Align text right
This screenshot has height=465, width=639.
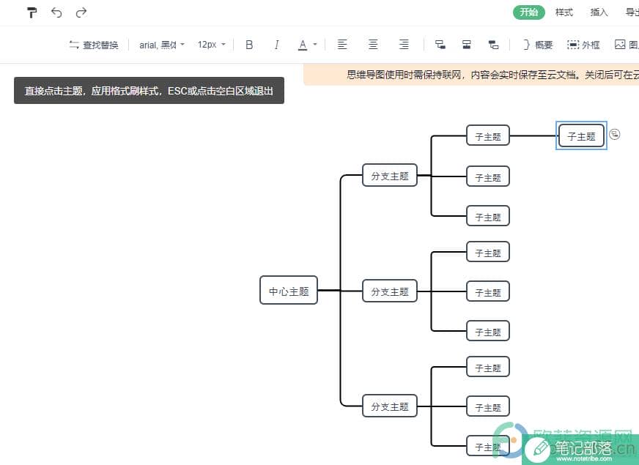pyautogui.click(x=404, y=45)
